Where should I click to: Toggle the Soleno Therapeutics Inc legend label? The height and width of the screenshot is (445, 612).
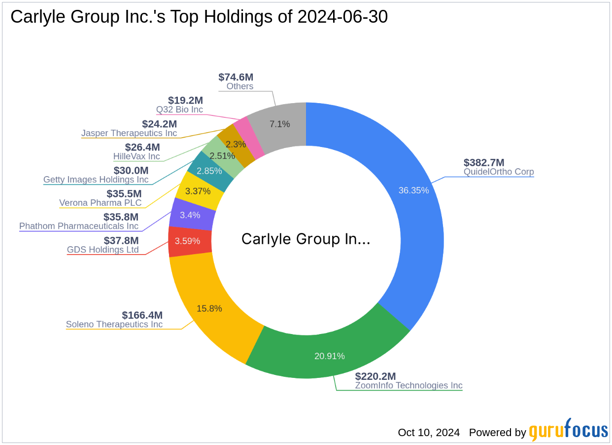tap(114, 324)
